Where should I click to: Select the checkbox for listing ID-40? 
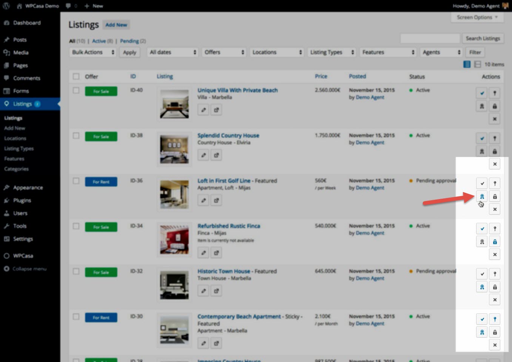76,90
